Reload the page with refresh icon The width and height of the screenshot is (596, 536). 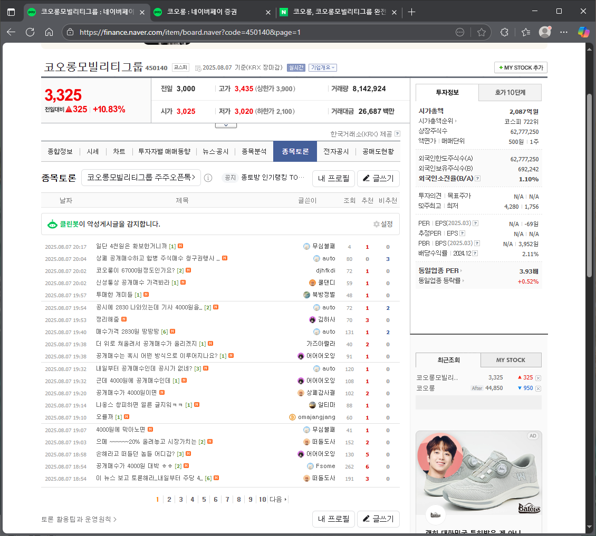click(30, 32)
